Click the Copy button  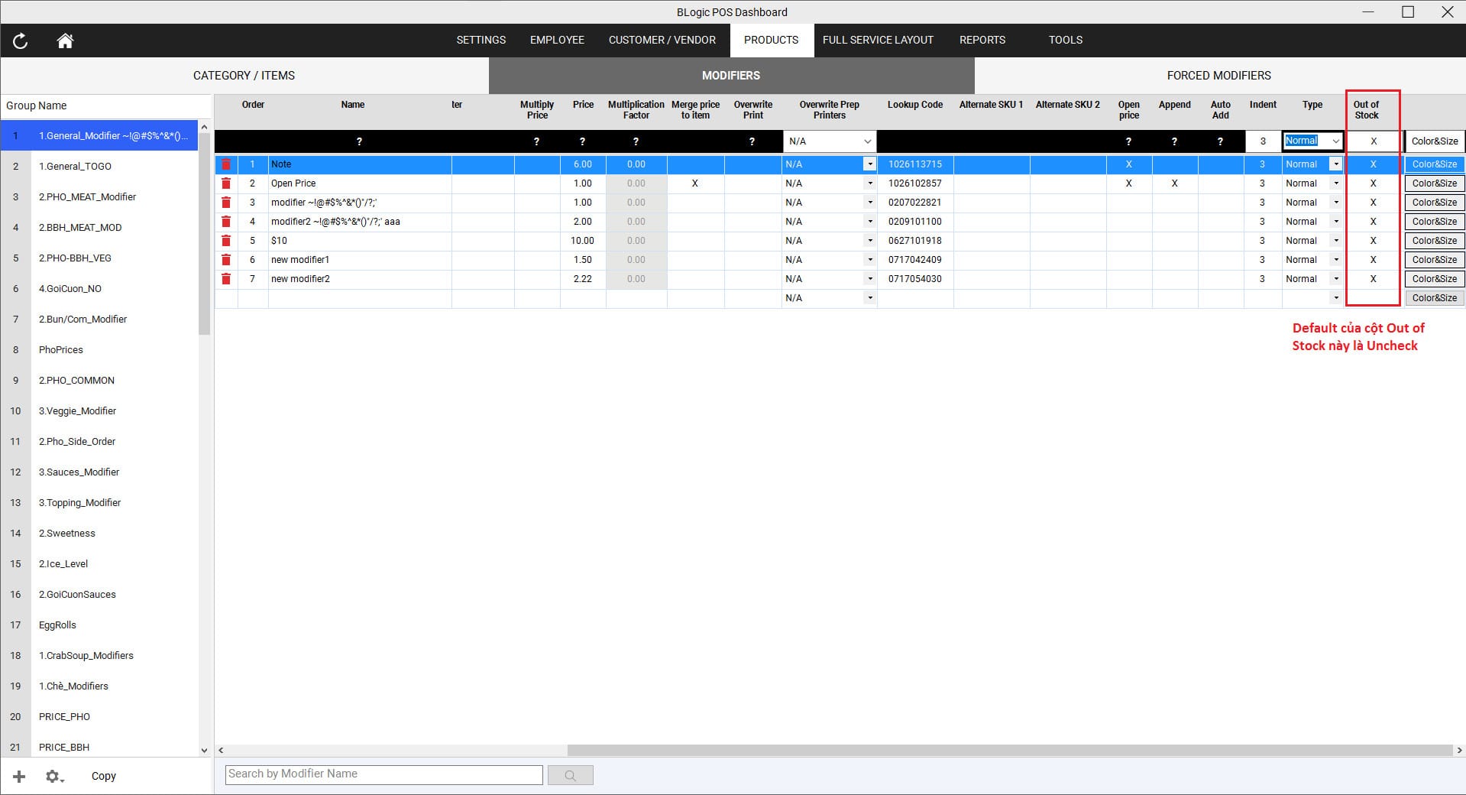pyautogui.click(x=104, y=776)
